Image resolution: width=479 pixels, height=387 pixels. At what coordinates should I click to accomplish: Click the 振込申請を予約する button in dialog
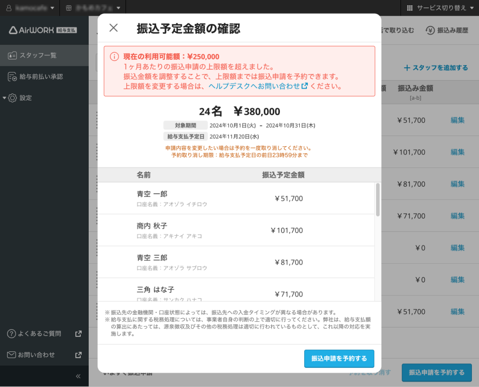pos(339,359)
